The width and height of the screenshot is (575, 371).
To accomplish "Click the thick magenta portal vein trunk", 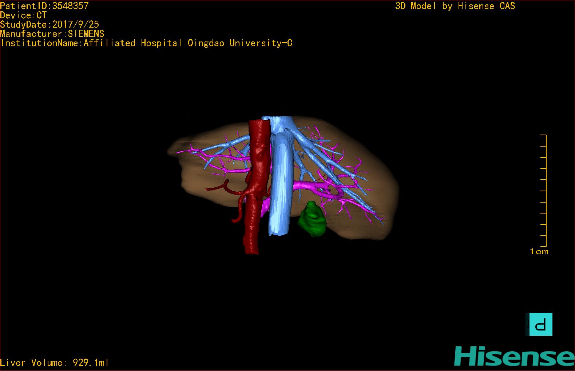I will coord(313,186).
